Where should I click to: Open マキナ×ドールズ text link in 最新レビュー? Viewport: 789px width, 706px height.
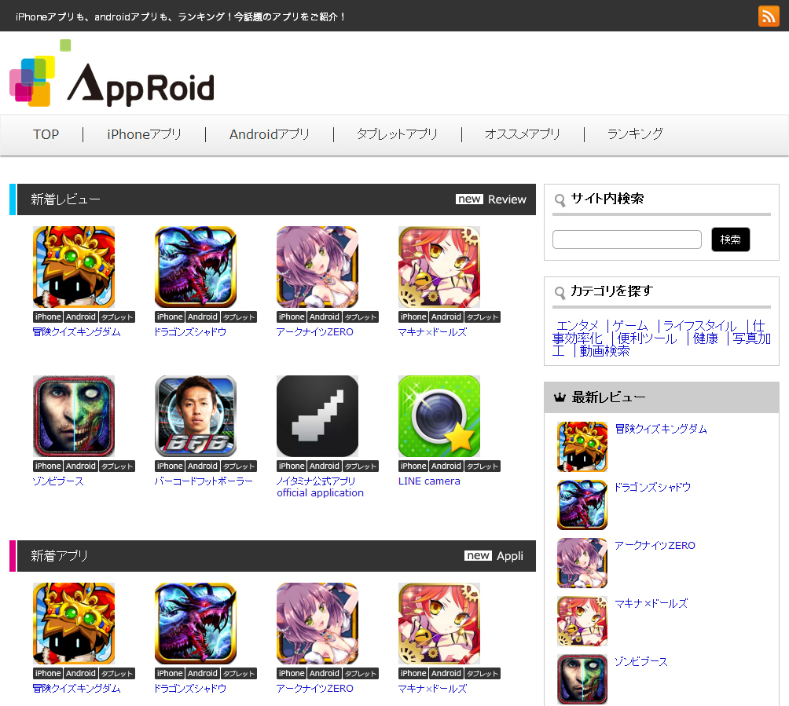coord(651,603)
